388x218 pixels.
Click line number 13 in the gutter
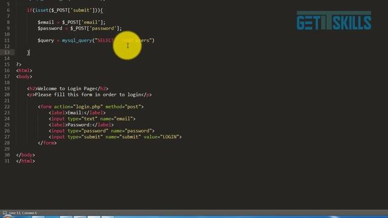[x=7, y=53]
